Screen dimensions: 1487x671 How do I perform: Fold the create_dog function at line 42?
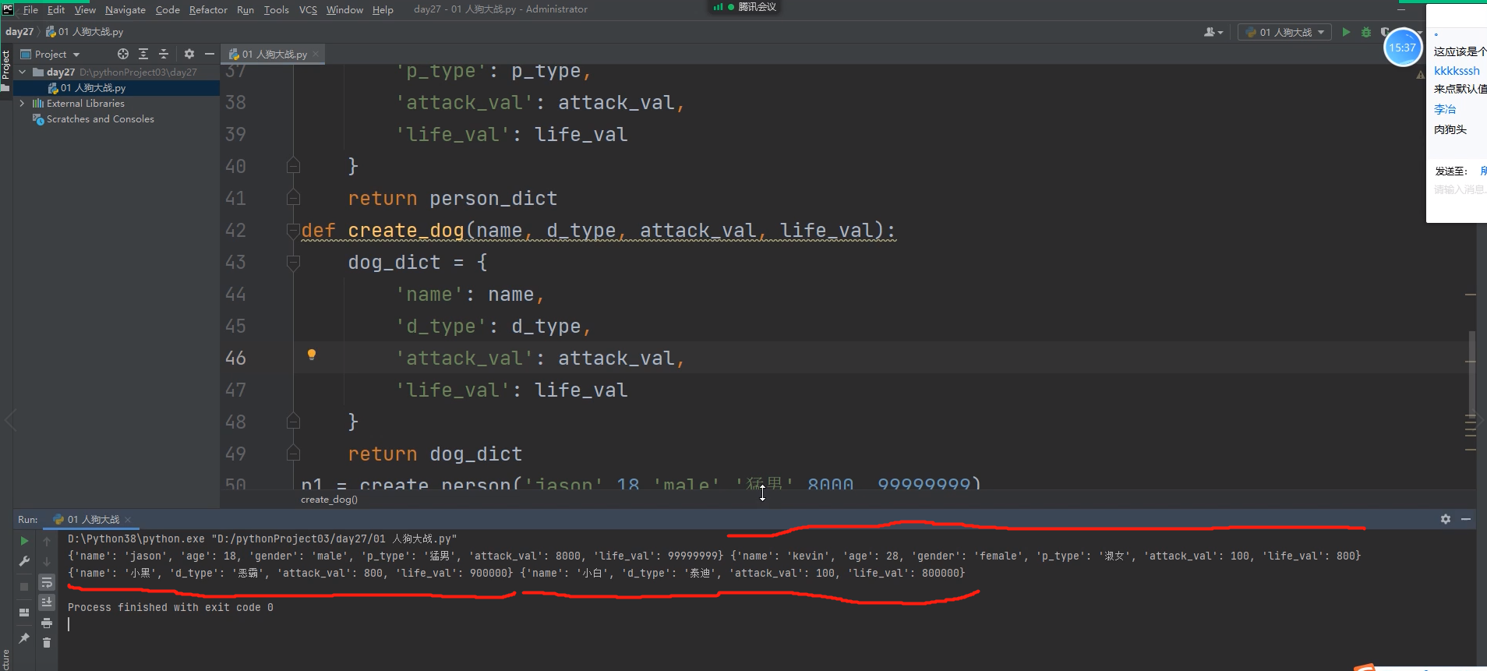click(293, 231)
